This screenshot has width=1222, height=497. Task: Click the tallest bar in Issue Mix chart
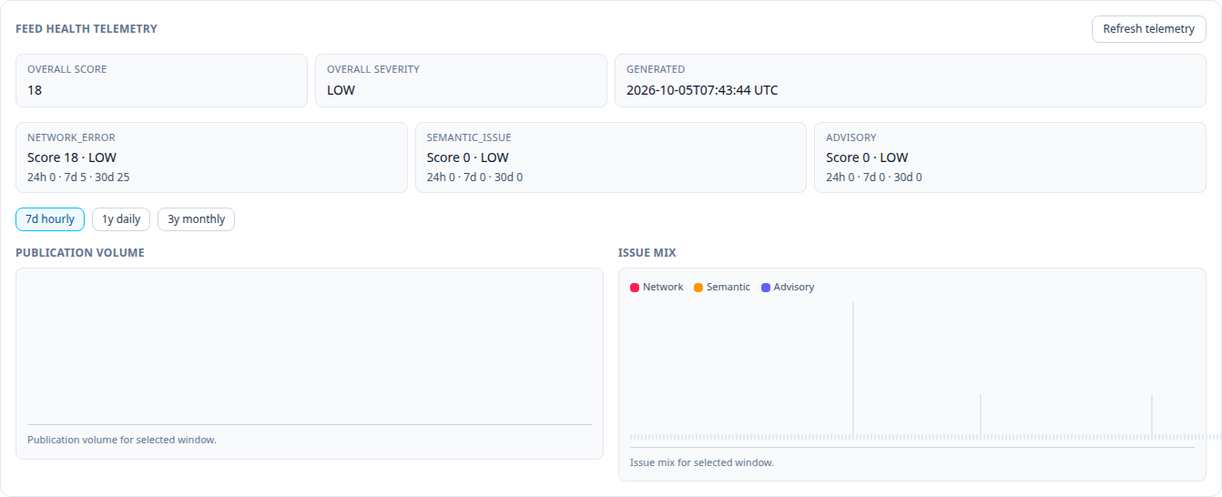(x=853, y=370)
